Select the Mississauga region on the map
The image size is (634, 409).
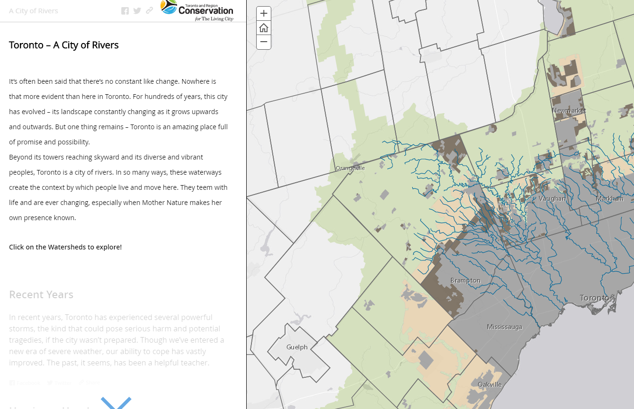pyautogui.click(x=505, y=327)
